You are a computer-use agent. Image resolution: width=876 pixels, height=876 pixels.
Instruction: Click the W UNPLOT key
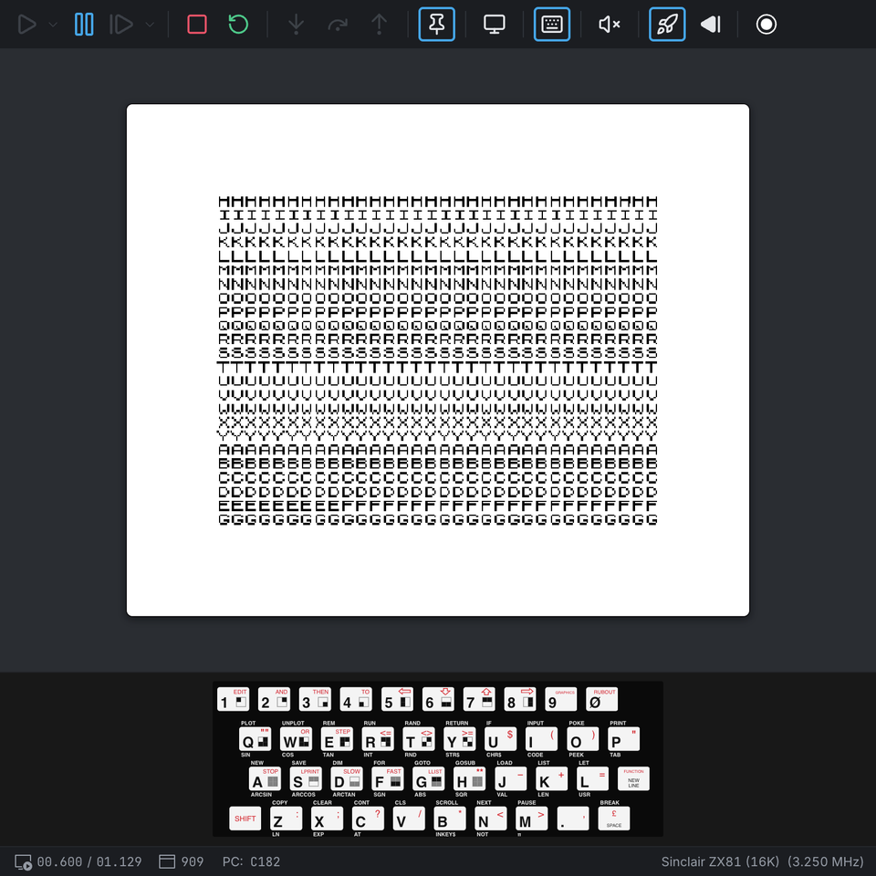pyautogui.click(x=296, y=739)
